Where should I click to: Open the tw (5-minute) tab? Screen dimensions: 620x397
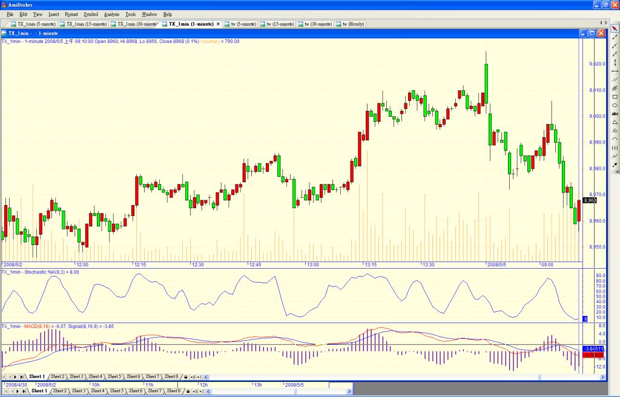click(240, 24)
